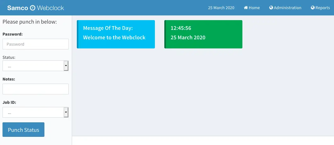The width and height of the screenshot is (334, 145).
Task: Click the Administration globe icon
Action: point(271,8)
